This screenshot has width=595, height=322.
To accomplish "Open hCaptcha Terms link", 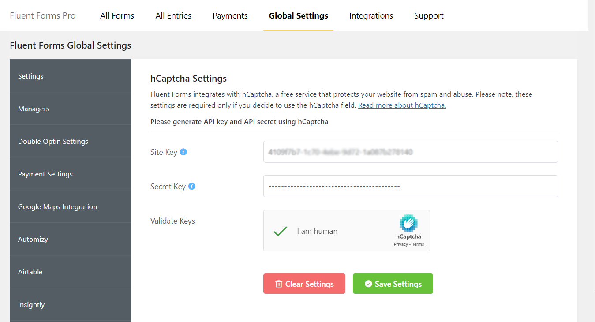I will [418, 244].
